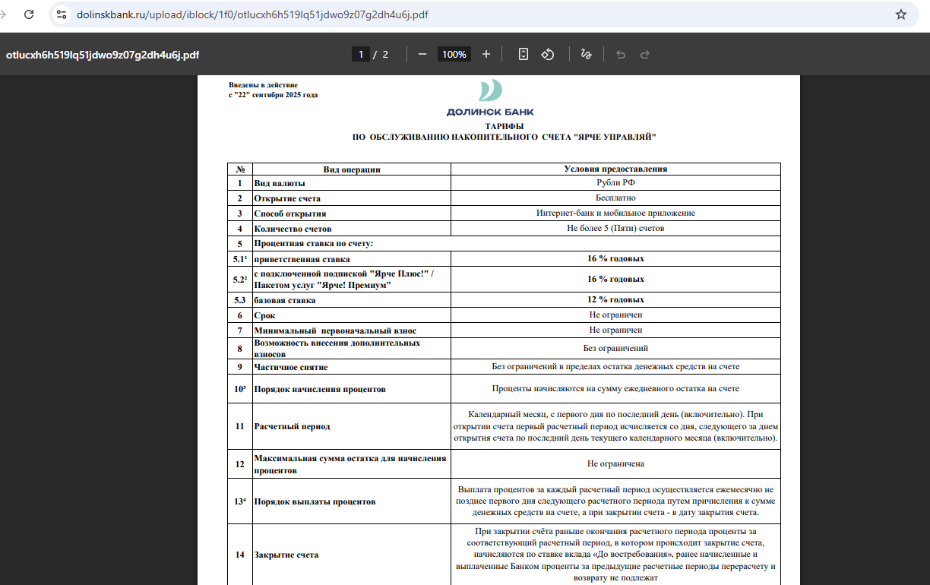Click row number "5.3" in the table
Screen dimensions: 930x585
tap(239, 300)
